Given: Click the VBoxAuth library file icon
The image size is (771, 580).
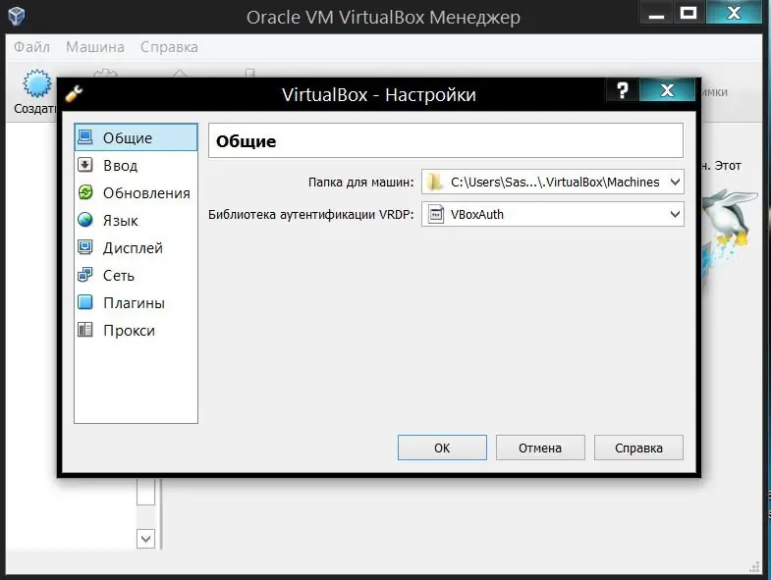Looking at the screenshot, I should point(435,214).
